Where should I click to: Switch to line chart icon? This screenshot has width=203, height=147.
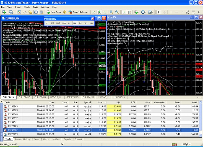105,12
